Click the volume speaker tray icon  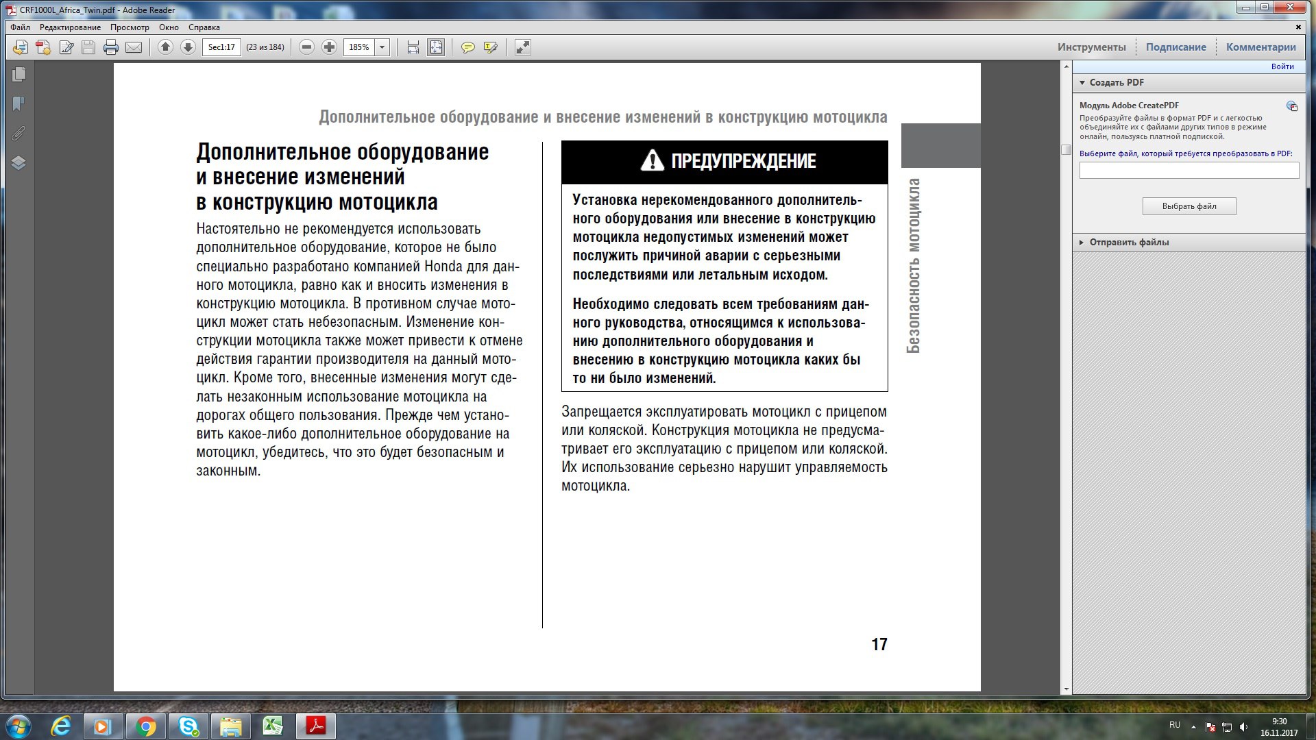[1244, 727]
